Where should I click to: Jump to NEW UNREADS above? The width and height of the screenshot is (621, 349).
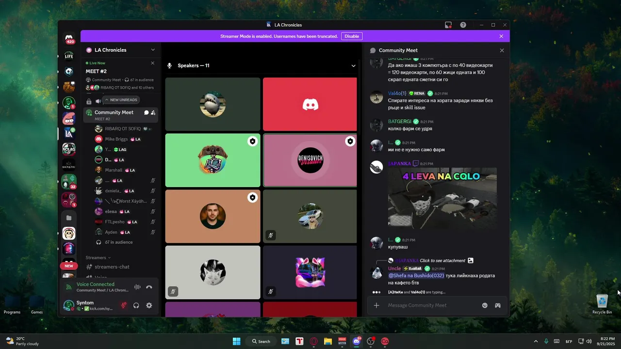pyautogui.click(x=121, y=100)
